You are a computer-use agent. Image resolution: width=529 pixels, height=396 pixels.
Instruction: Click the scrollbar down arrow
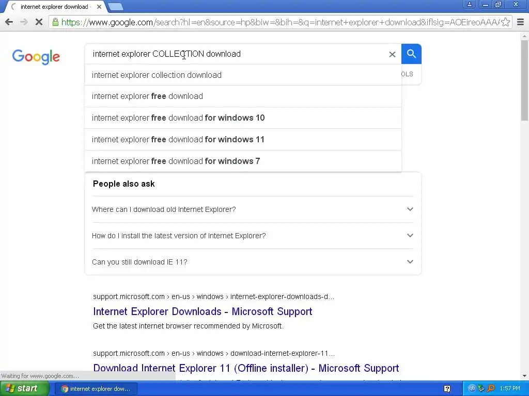525,376
